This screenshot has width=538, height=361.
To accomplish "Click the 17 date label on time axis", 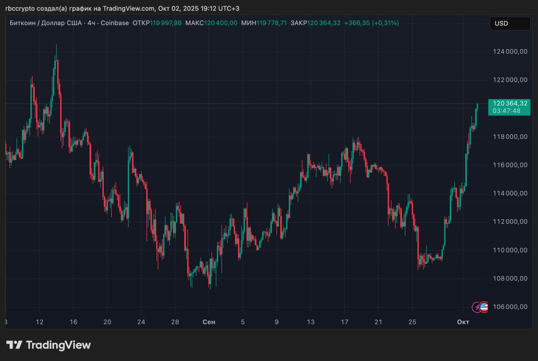I will 345,322.
